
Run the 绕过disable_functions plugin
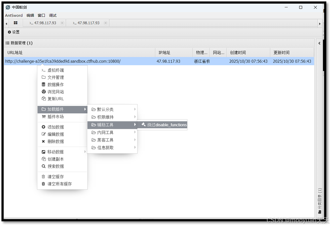click(x=162, y=125)
